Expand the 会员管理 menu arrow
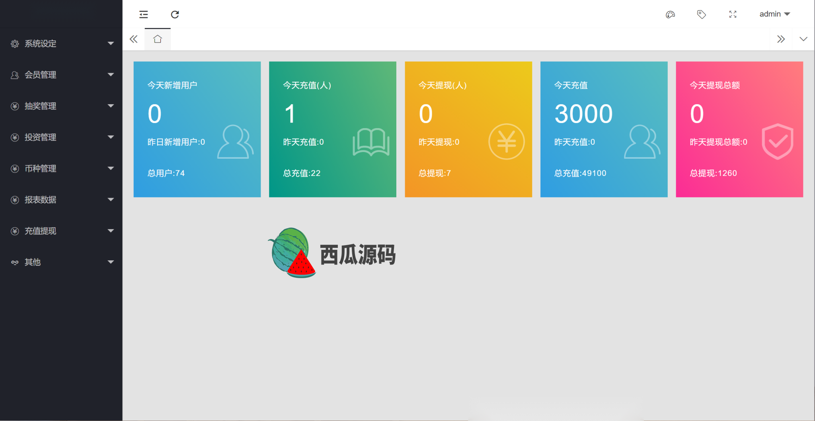The height and width of the screenshot is (421, 815). pos(111,74)
